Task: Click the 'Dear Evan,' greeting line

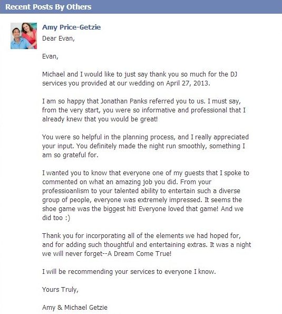Action: click(x=59, y=39)
